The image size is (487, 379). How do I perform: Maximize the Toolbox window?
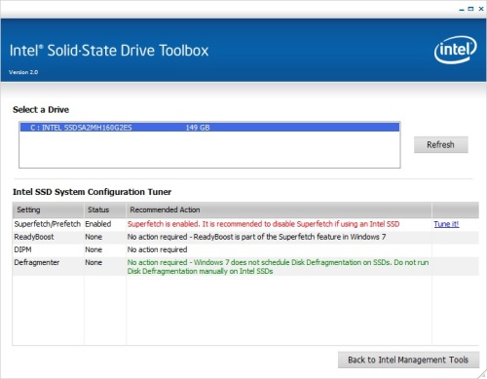470,9
